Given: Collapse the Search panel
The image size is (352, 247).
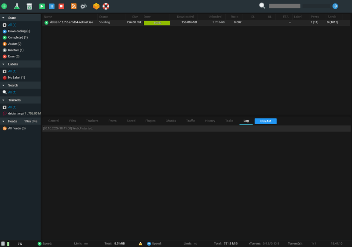Looking at the screenshot, I should [x=4, y=85].
